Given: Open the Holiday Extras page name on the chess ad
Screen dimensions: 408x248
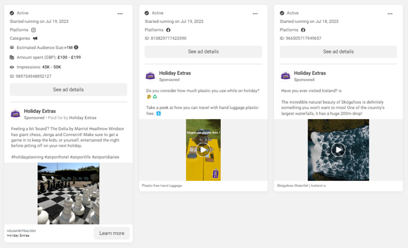Looking at the screenshot, I should (40, 111).
